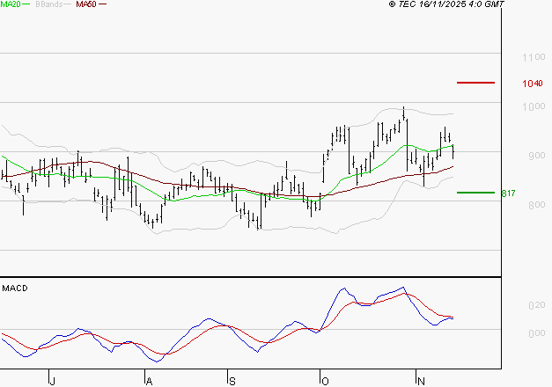Click the TEC 16/11/2025 copyright text

pos(446,4)
